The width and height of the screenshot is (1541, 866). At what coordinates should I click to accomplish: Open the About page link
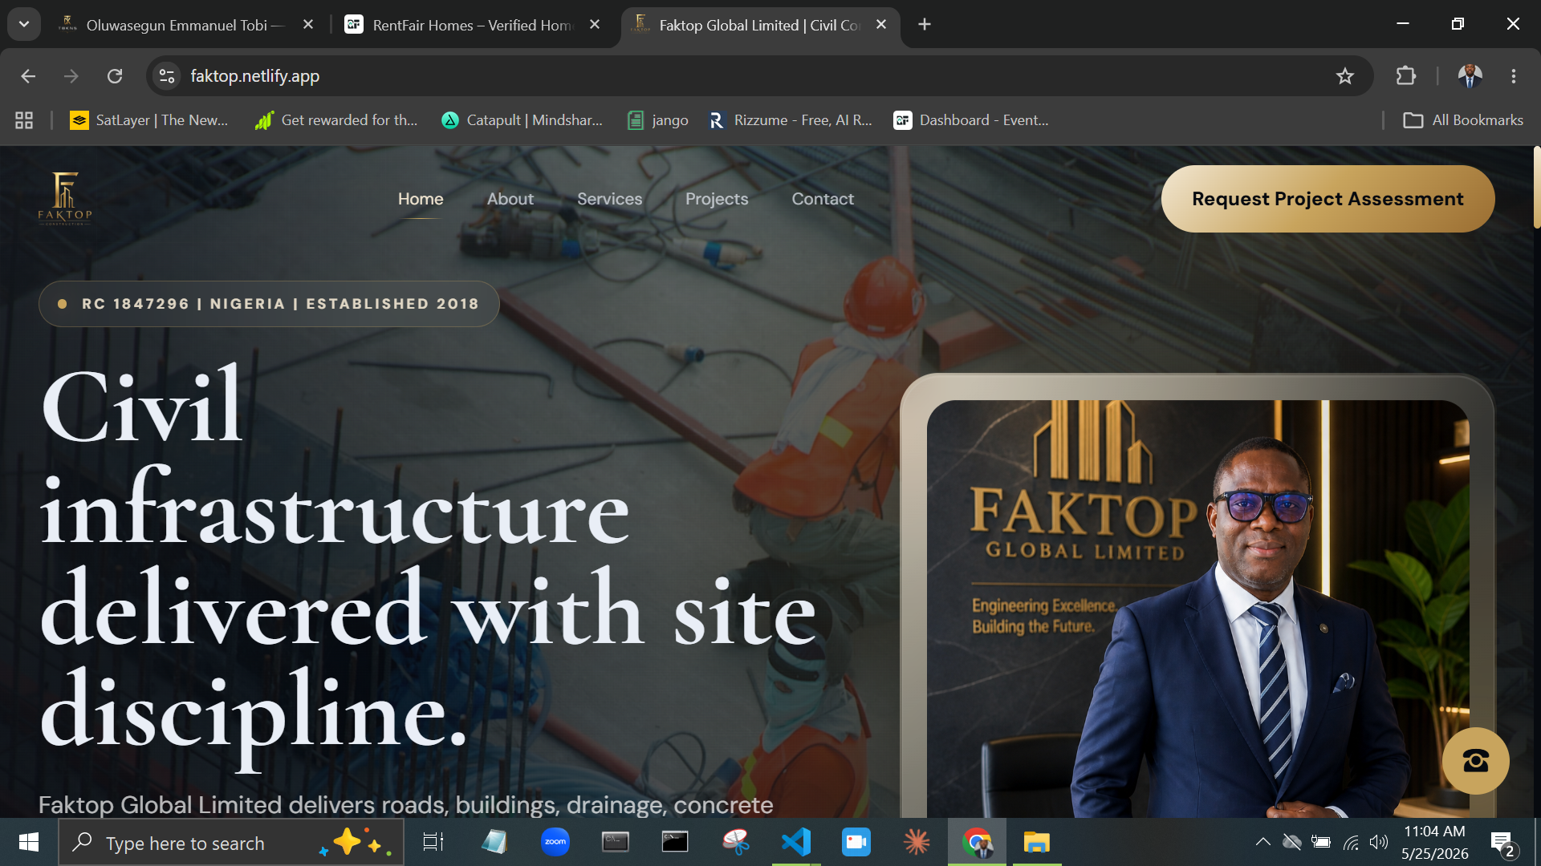(510, 199)
